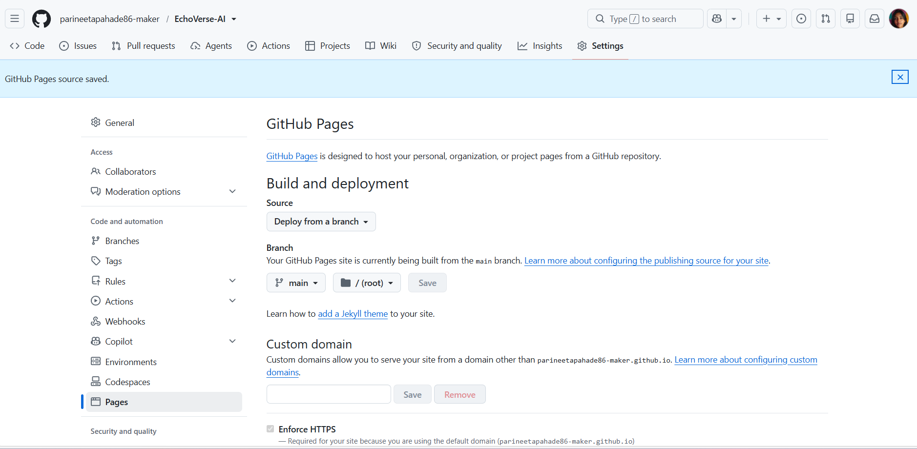917x449 pixels.
Task: Click the sidebar Copilot icon
Action: pyautogui.click(x=96, y=341)
